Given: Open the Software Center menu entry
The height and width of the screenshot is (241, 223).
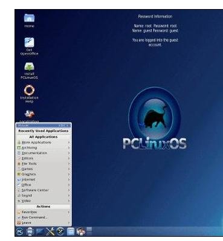Looking at the screenshot, I should 44,190.
